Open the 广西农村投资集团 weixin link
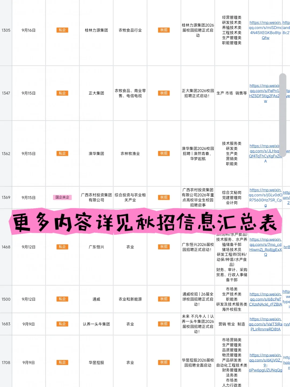290x387 pixels. [265, 198]
